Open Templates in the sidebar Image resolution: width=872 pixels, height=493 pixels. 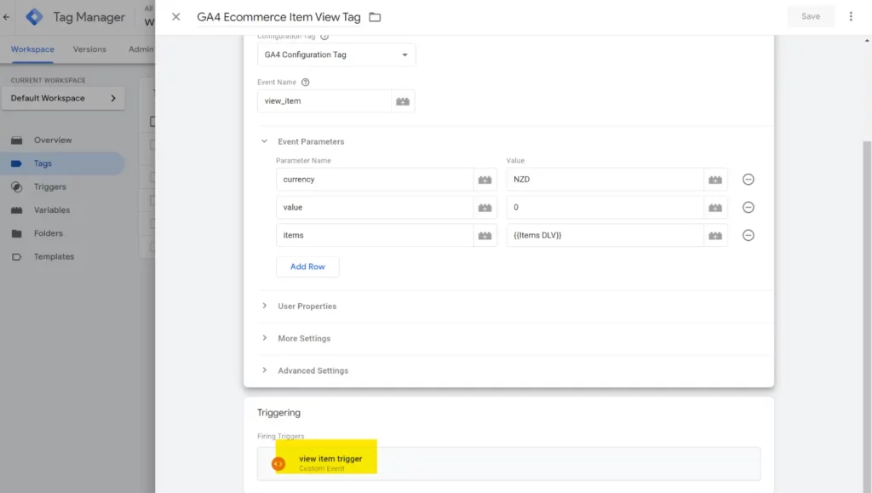[x=54, y=257]
